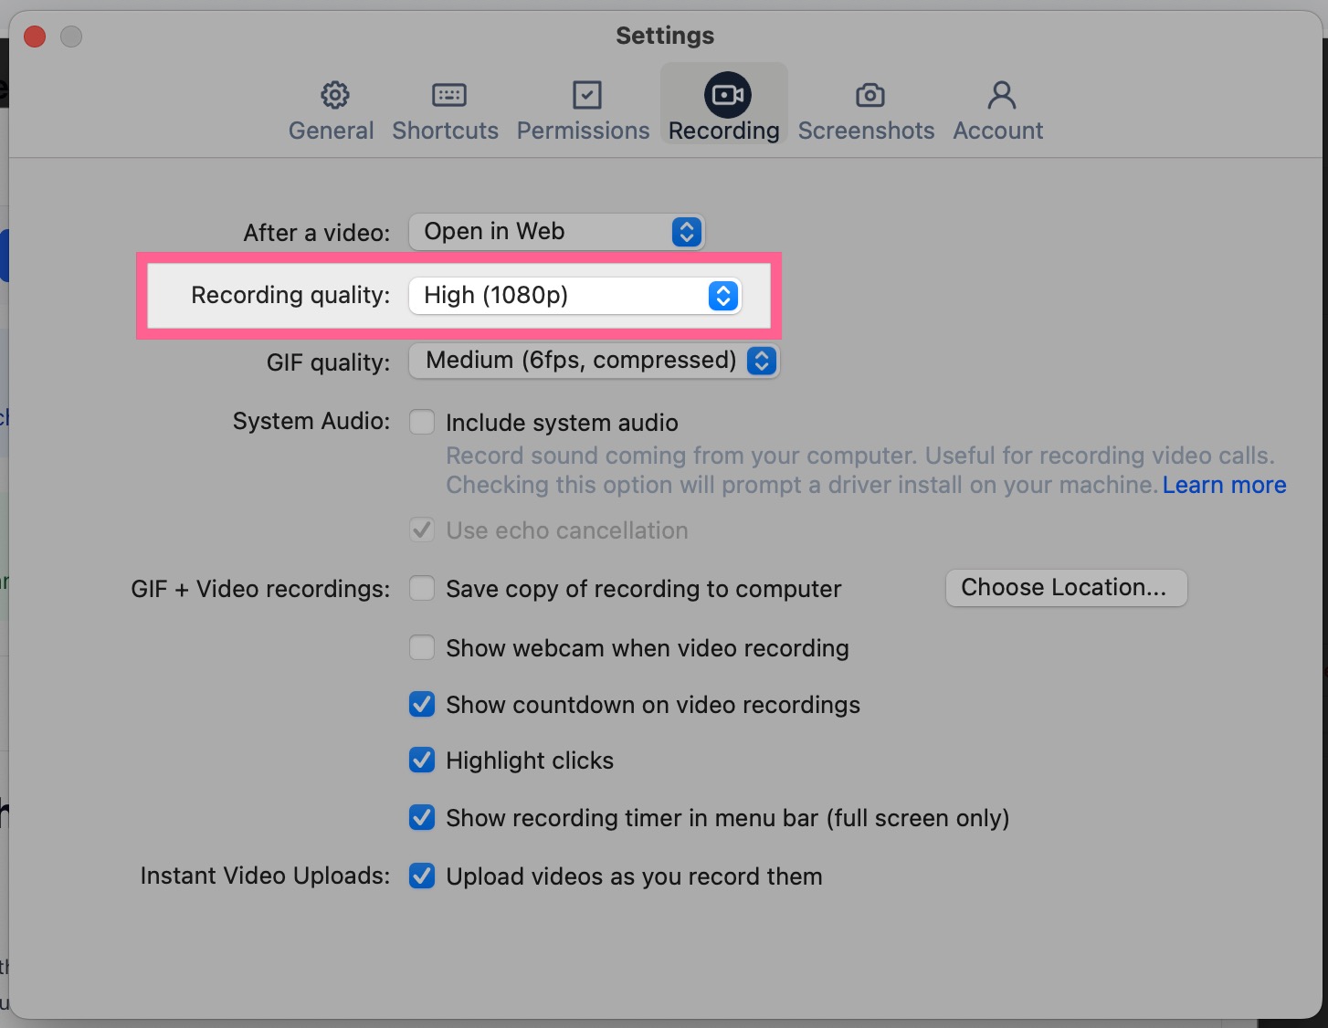Viewport: 1328px width, 1028px height.
Task: Click the Shortcuts tab label text
Action: click(445, 131)
